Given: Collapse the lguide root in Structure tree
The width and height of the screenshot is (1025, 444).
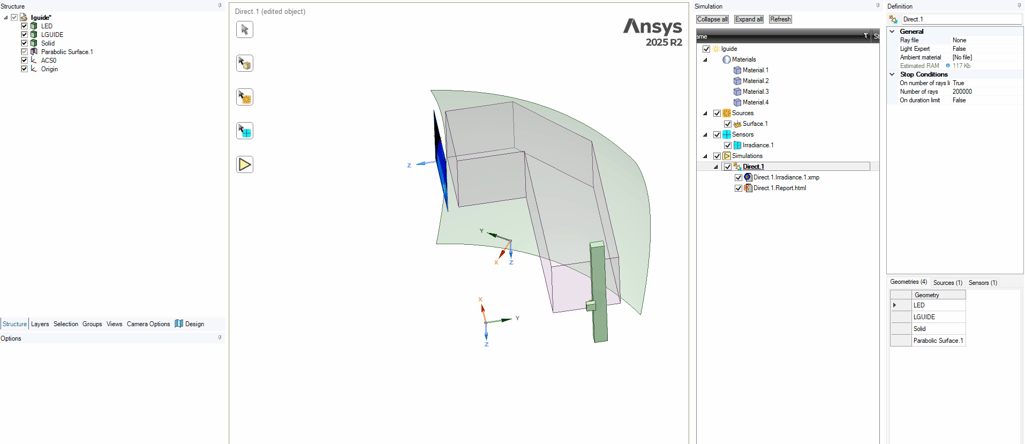Looking at the screenshot, I should (x=6, y=17).
